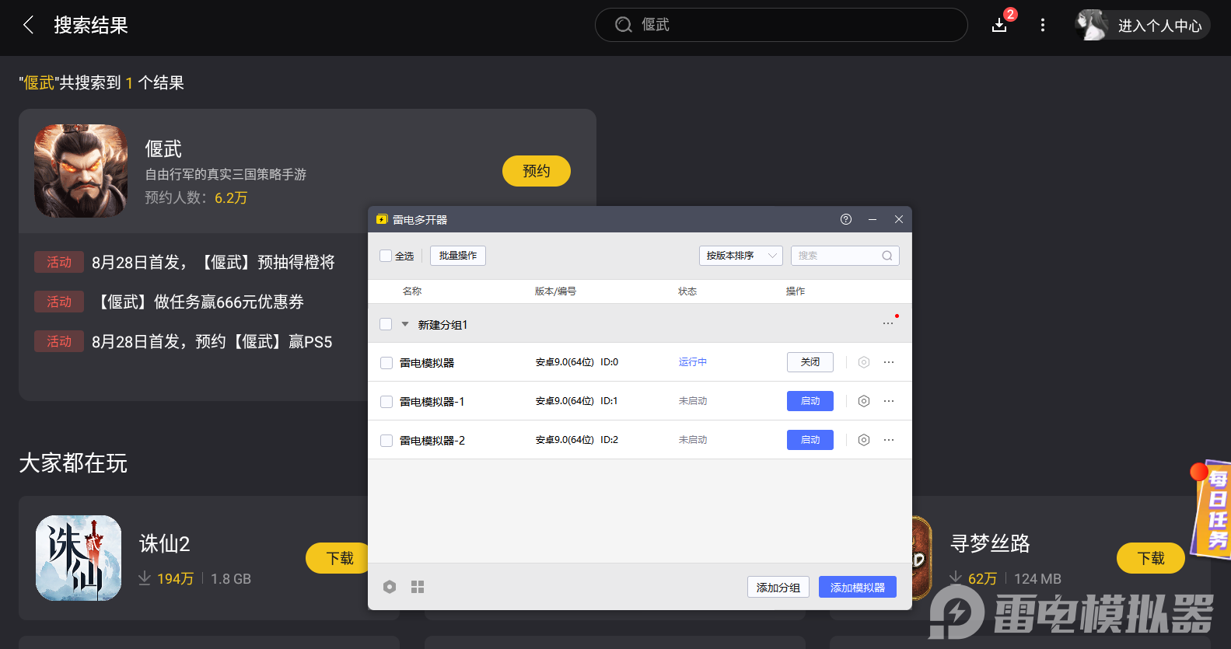Check the 雷电模拟器-2 checkbox
Image resolution: width=1231 pixels, height=649 pixels.
coord(386,441)
